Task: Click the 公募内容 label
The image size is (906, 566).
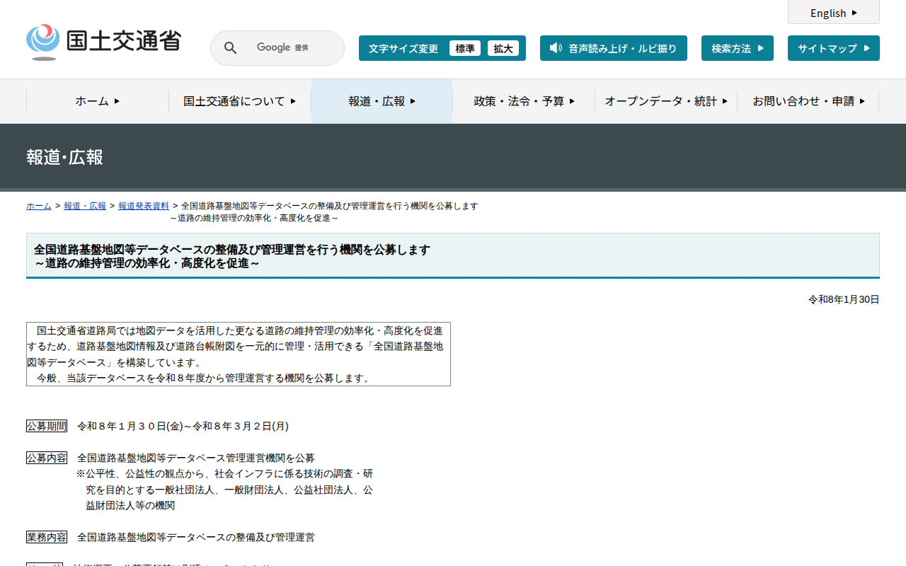Action: [x=47, y=458]
